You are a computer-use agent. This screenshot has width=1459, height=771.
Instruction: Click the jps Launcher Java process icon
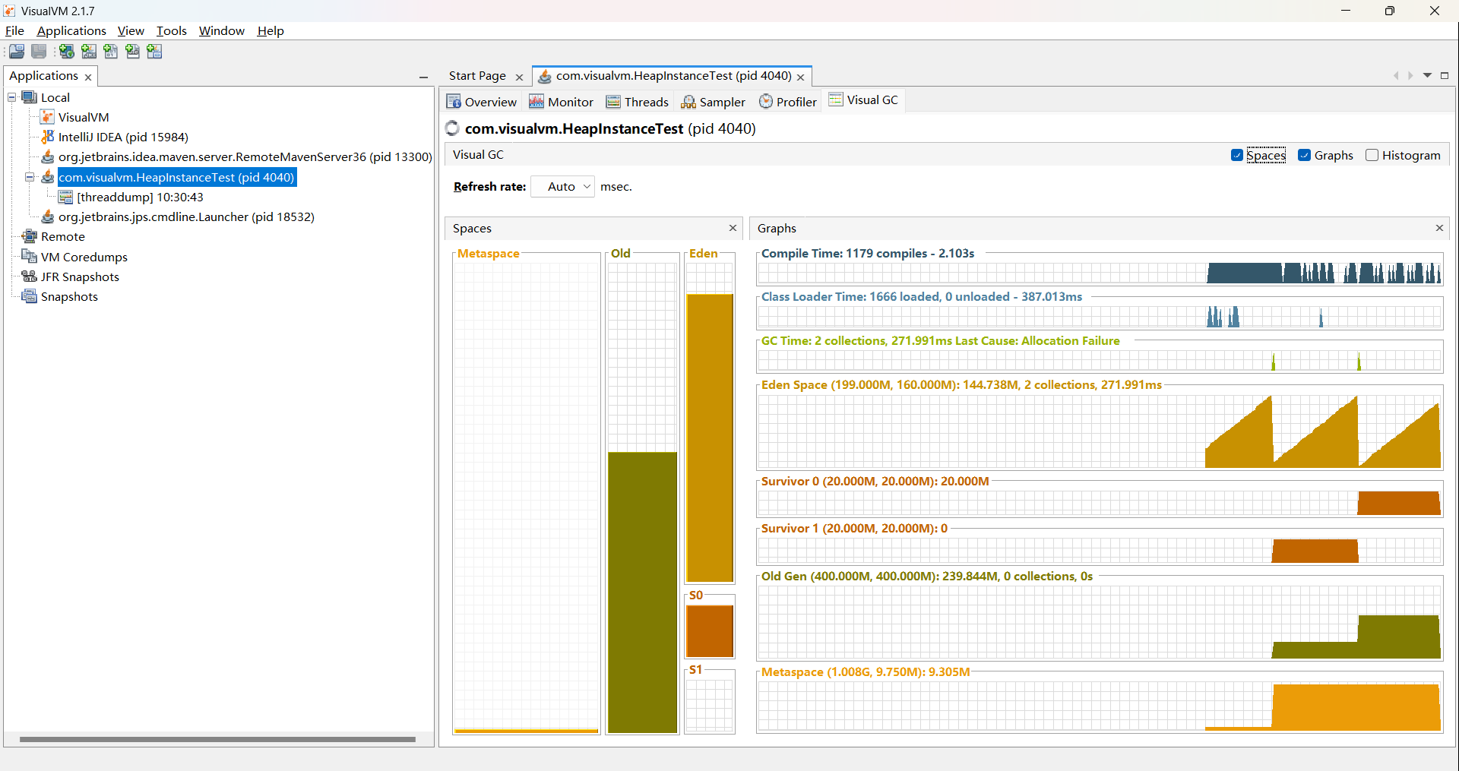(47, 216)
